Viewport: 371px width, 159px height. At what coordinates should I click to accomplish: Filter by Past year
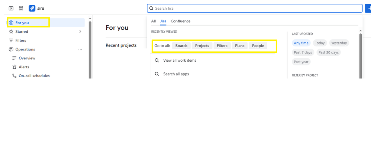pyautogui.click(x=301, y=62)
